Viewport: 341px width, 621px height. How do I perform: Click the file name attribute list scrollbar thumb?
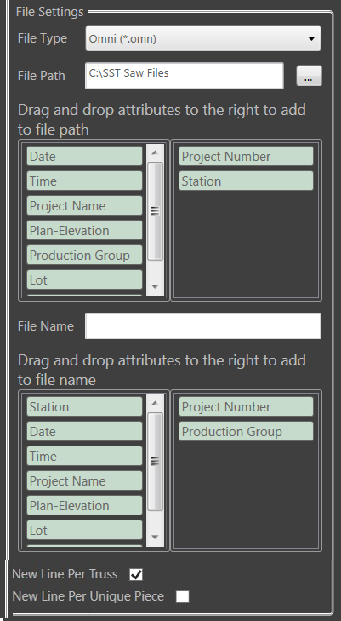pos(155,462)
